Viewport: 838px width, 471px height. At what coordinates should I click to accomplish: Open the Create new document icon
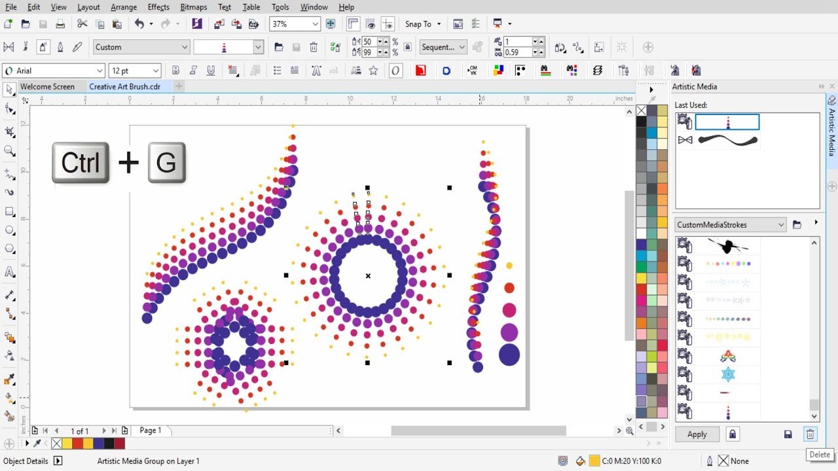tap(8, 24)
